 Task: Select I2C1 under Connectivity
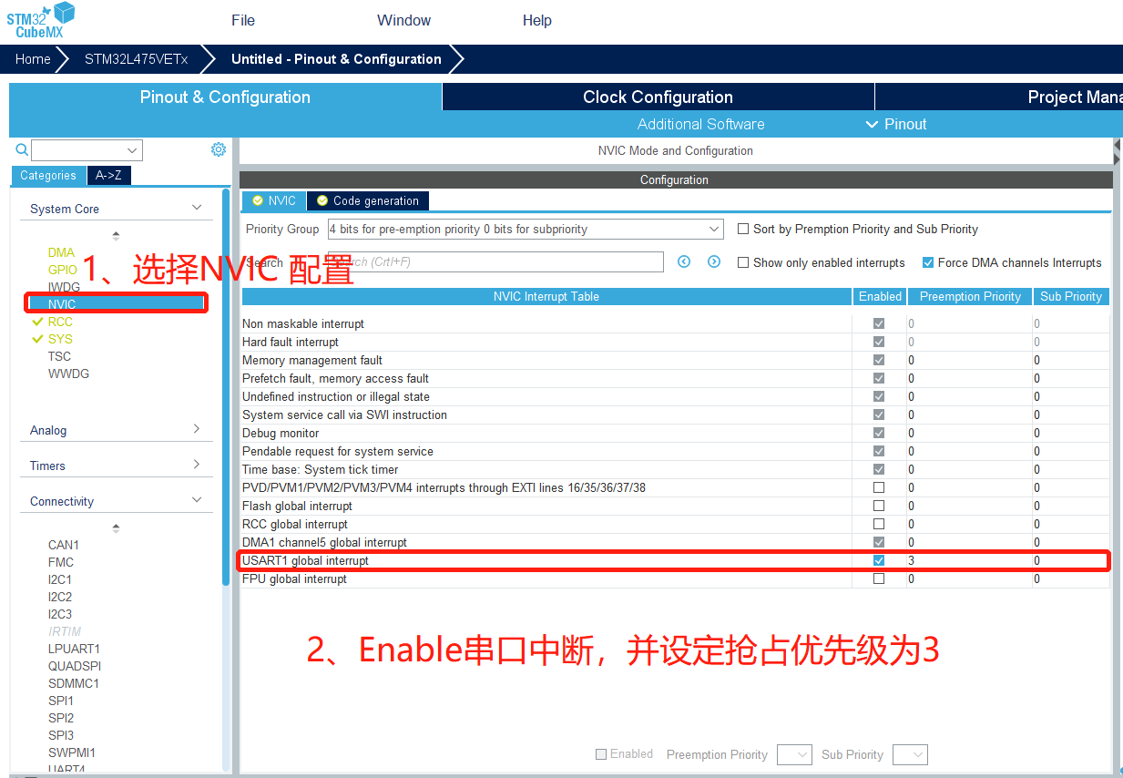point(60,579)
